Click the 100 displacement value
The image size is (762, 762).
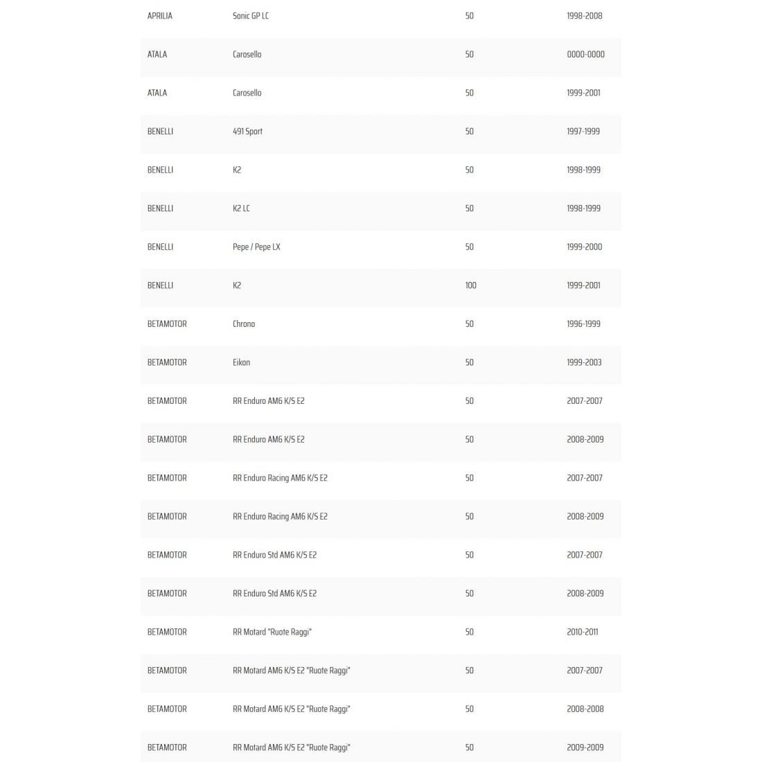click(470, 285)
